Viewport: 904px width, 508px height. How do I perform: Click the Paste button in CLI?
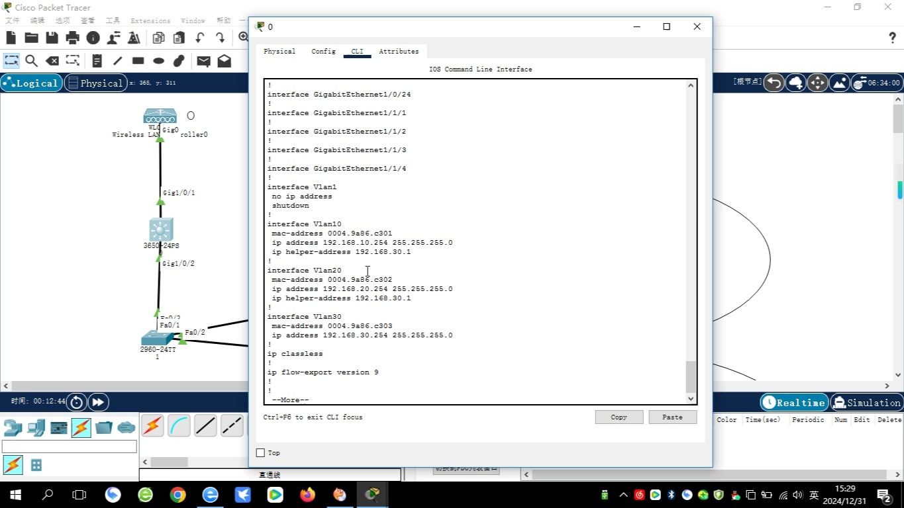coord(672,417)
